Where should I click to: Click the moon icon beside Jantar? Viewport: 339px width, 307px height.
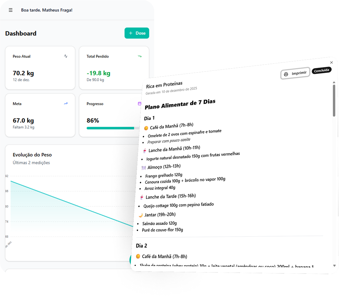click(141, 215)
